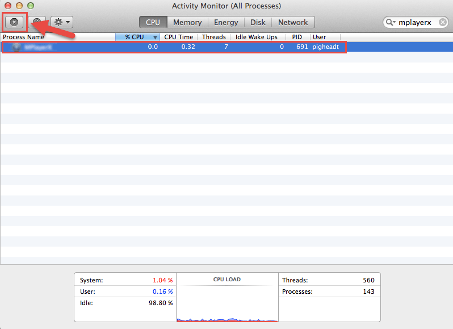Image resolution: width=453 pixels, height=329 pixels.
Task: Switch to the Memory tab
Action: (187, 22)
